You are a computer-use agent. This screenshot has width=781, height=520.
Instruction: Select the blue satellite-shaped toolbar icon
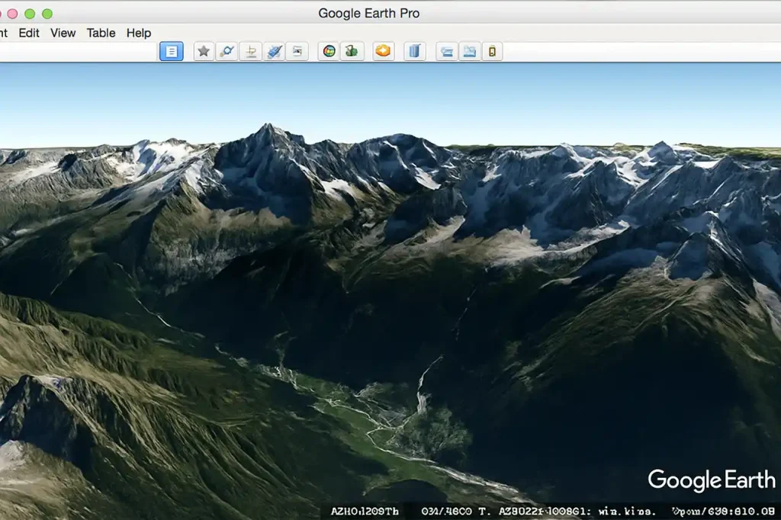(x=274, y=51)
